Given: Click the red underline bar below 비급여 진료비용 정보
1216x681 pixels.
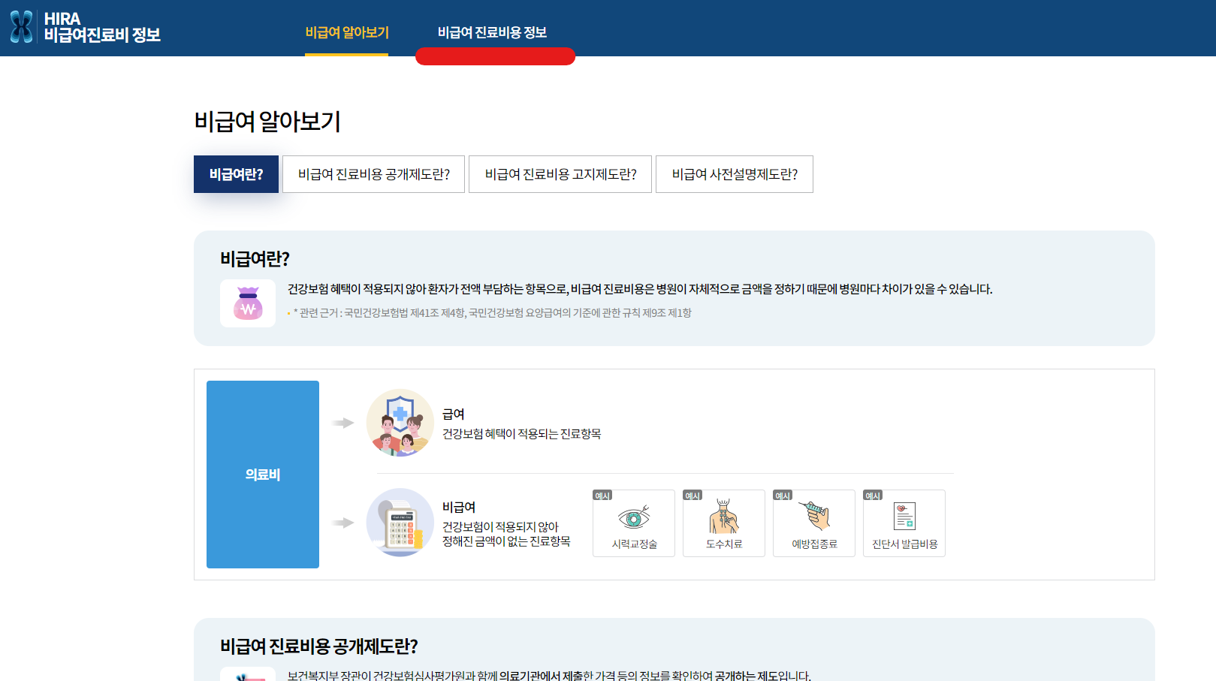Looking at the screenshot, I should [x=494, y=56].
